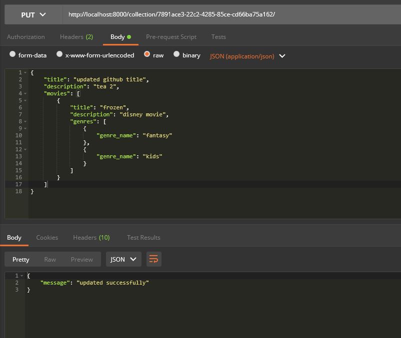Open the request Headers (2) tab
The image size is (401, 338).
coord(76,37)
